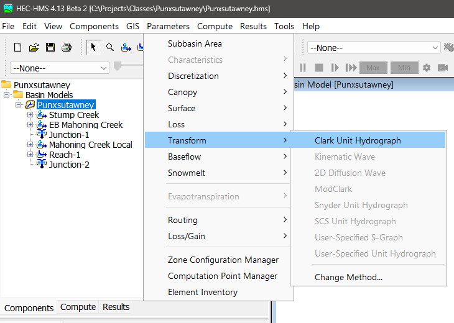Viewport: 454px width, 323px height.
Task: Open the Loss submenu
Action: tap(218, 124)
